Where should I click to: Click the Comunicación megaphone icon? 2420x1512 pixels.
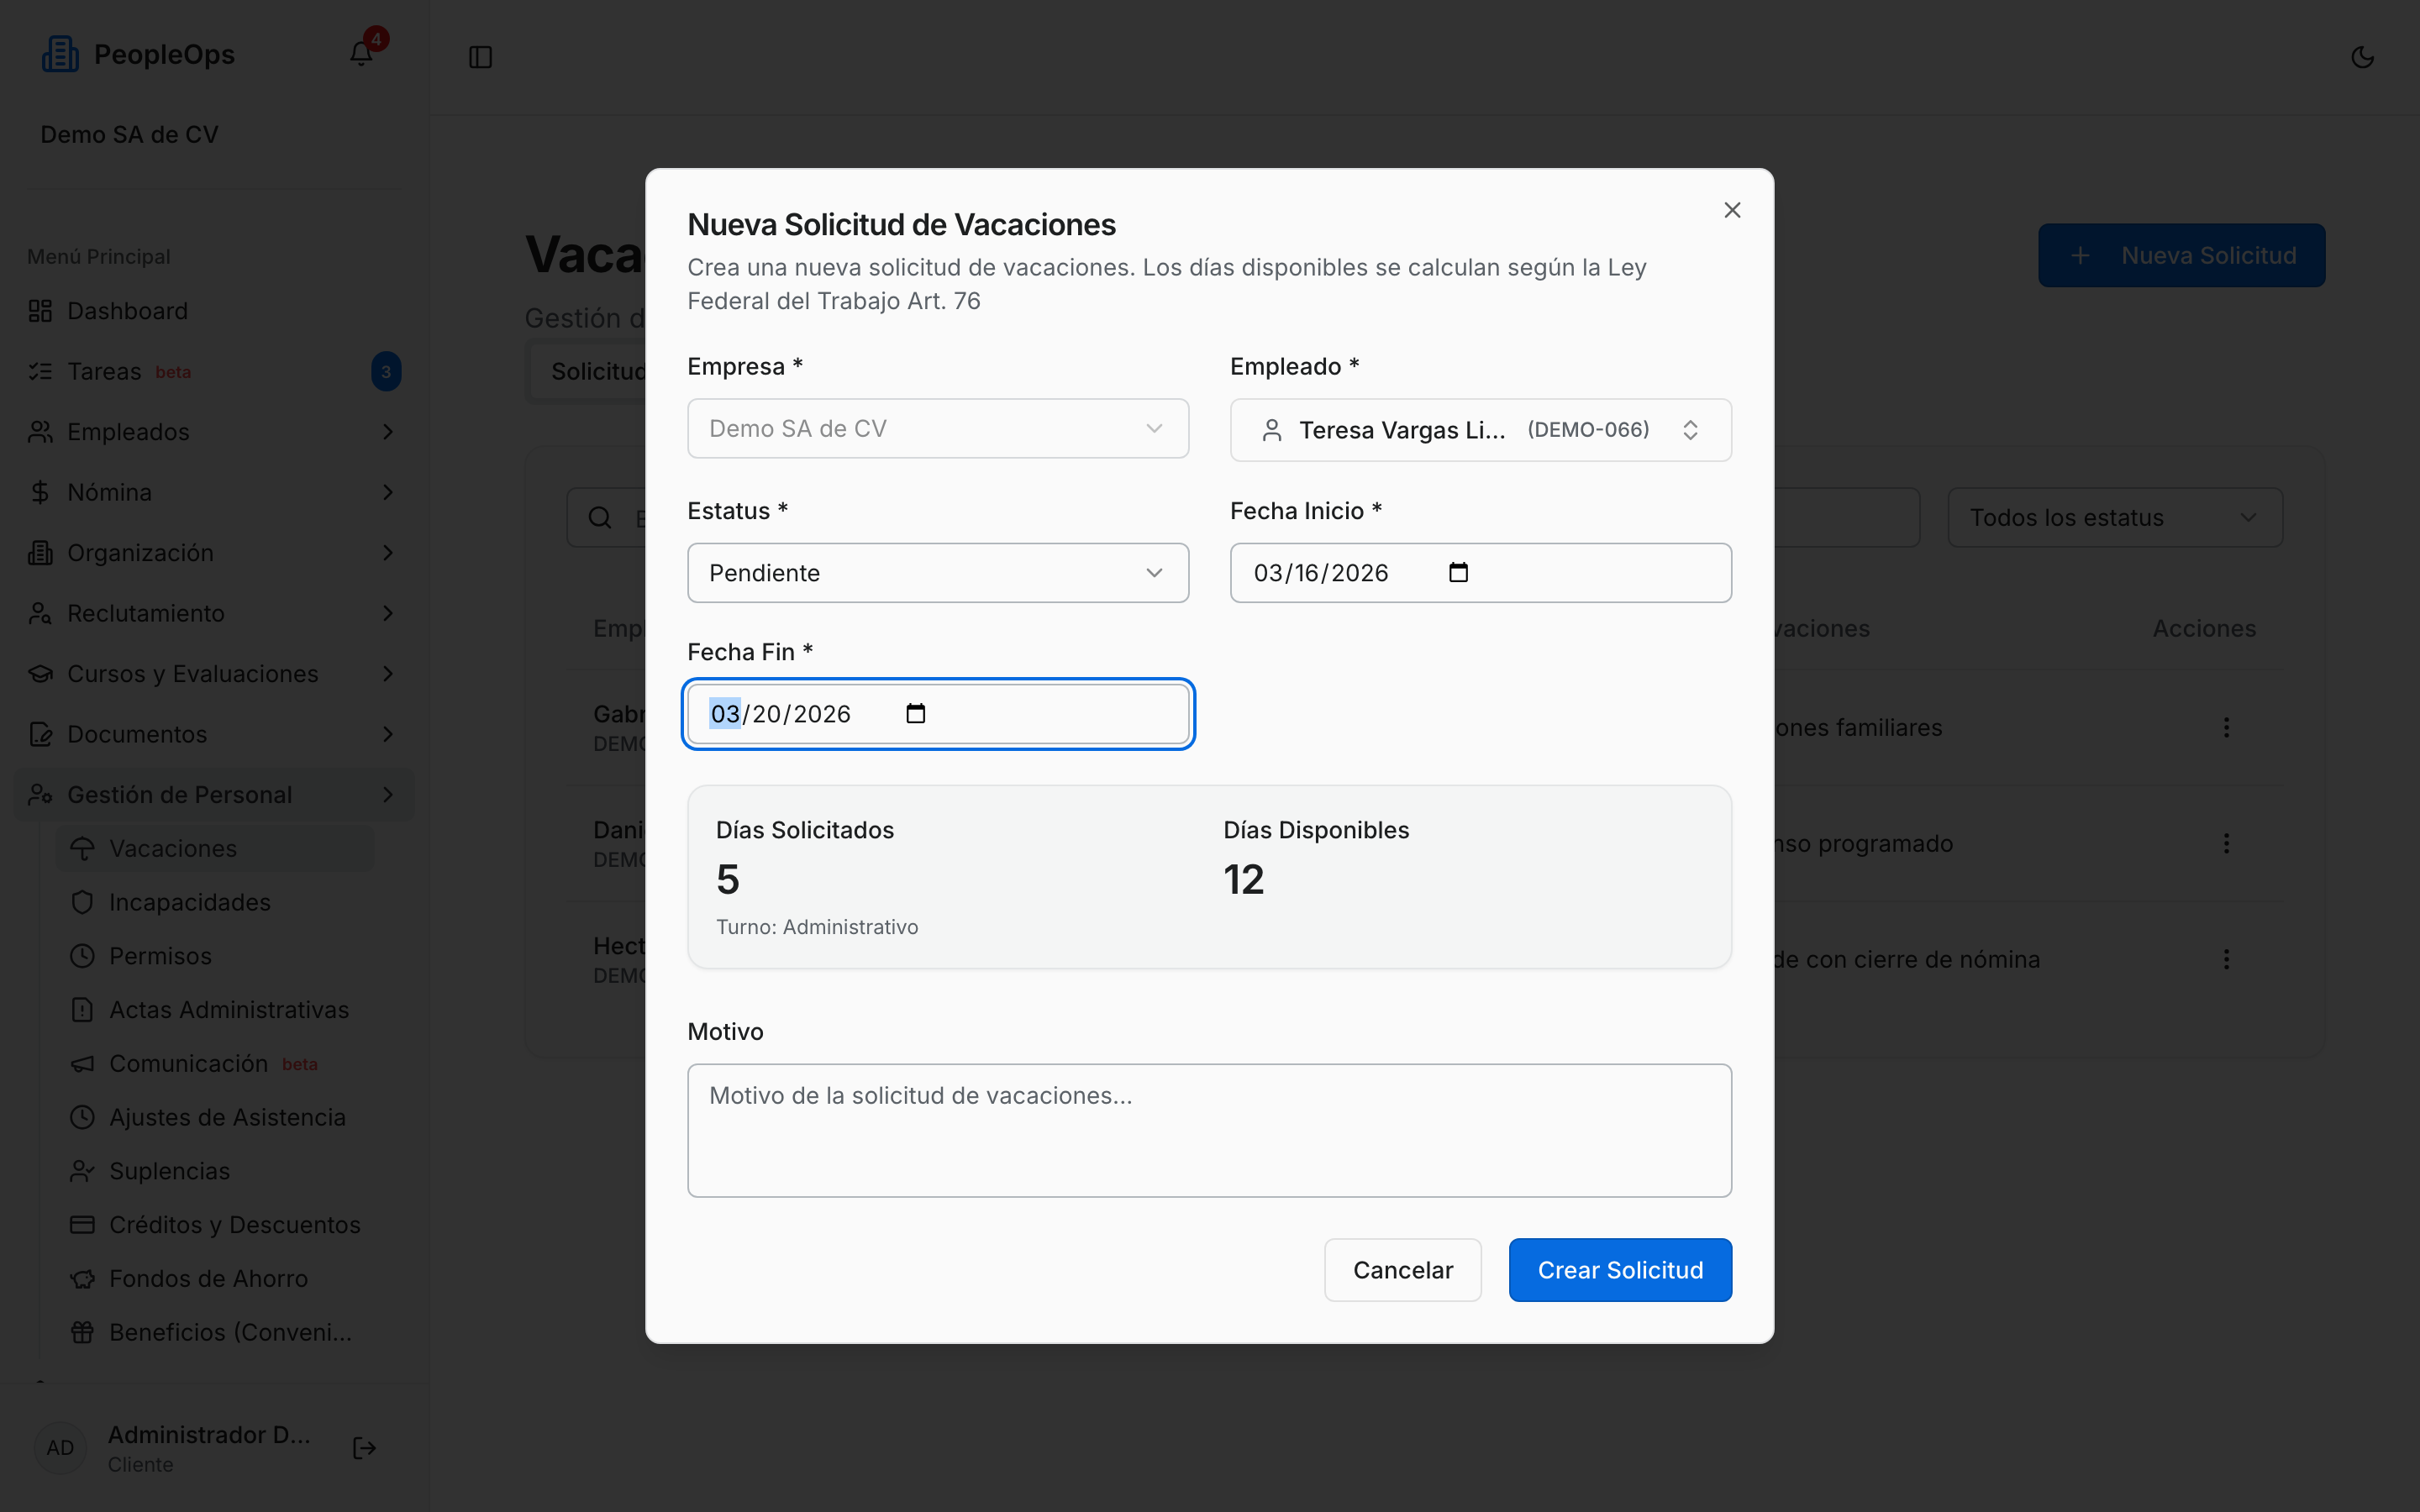[82, 1064]
